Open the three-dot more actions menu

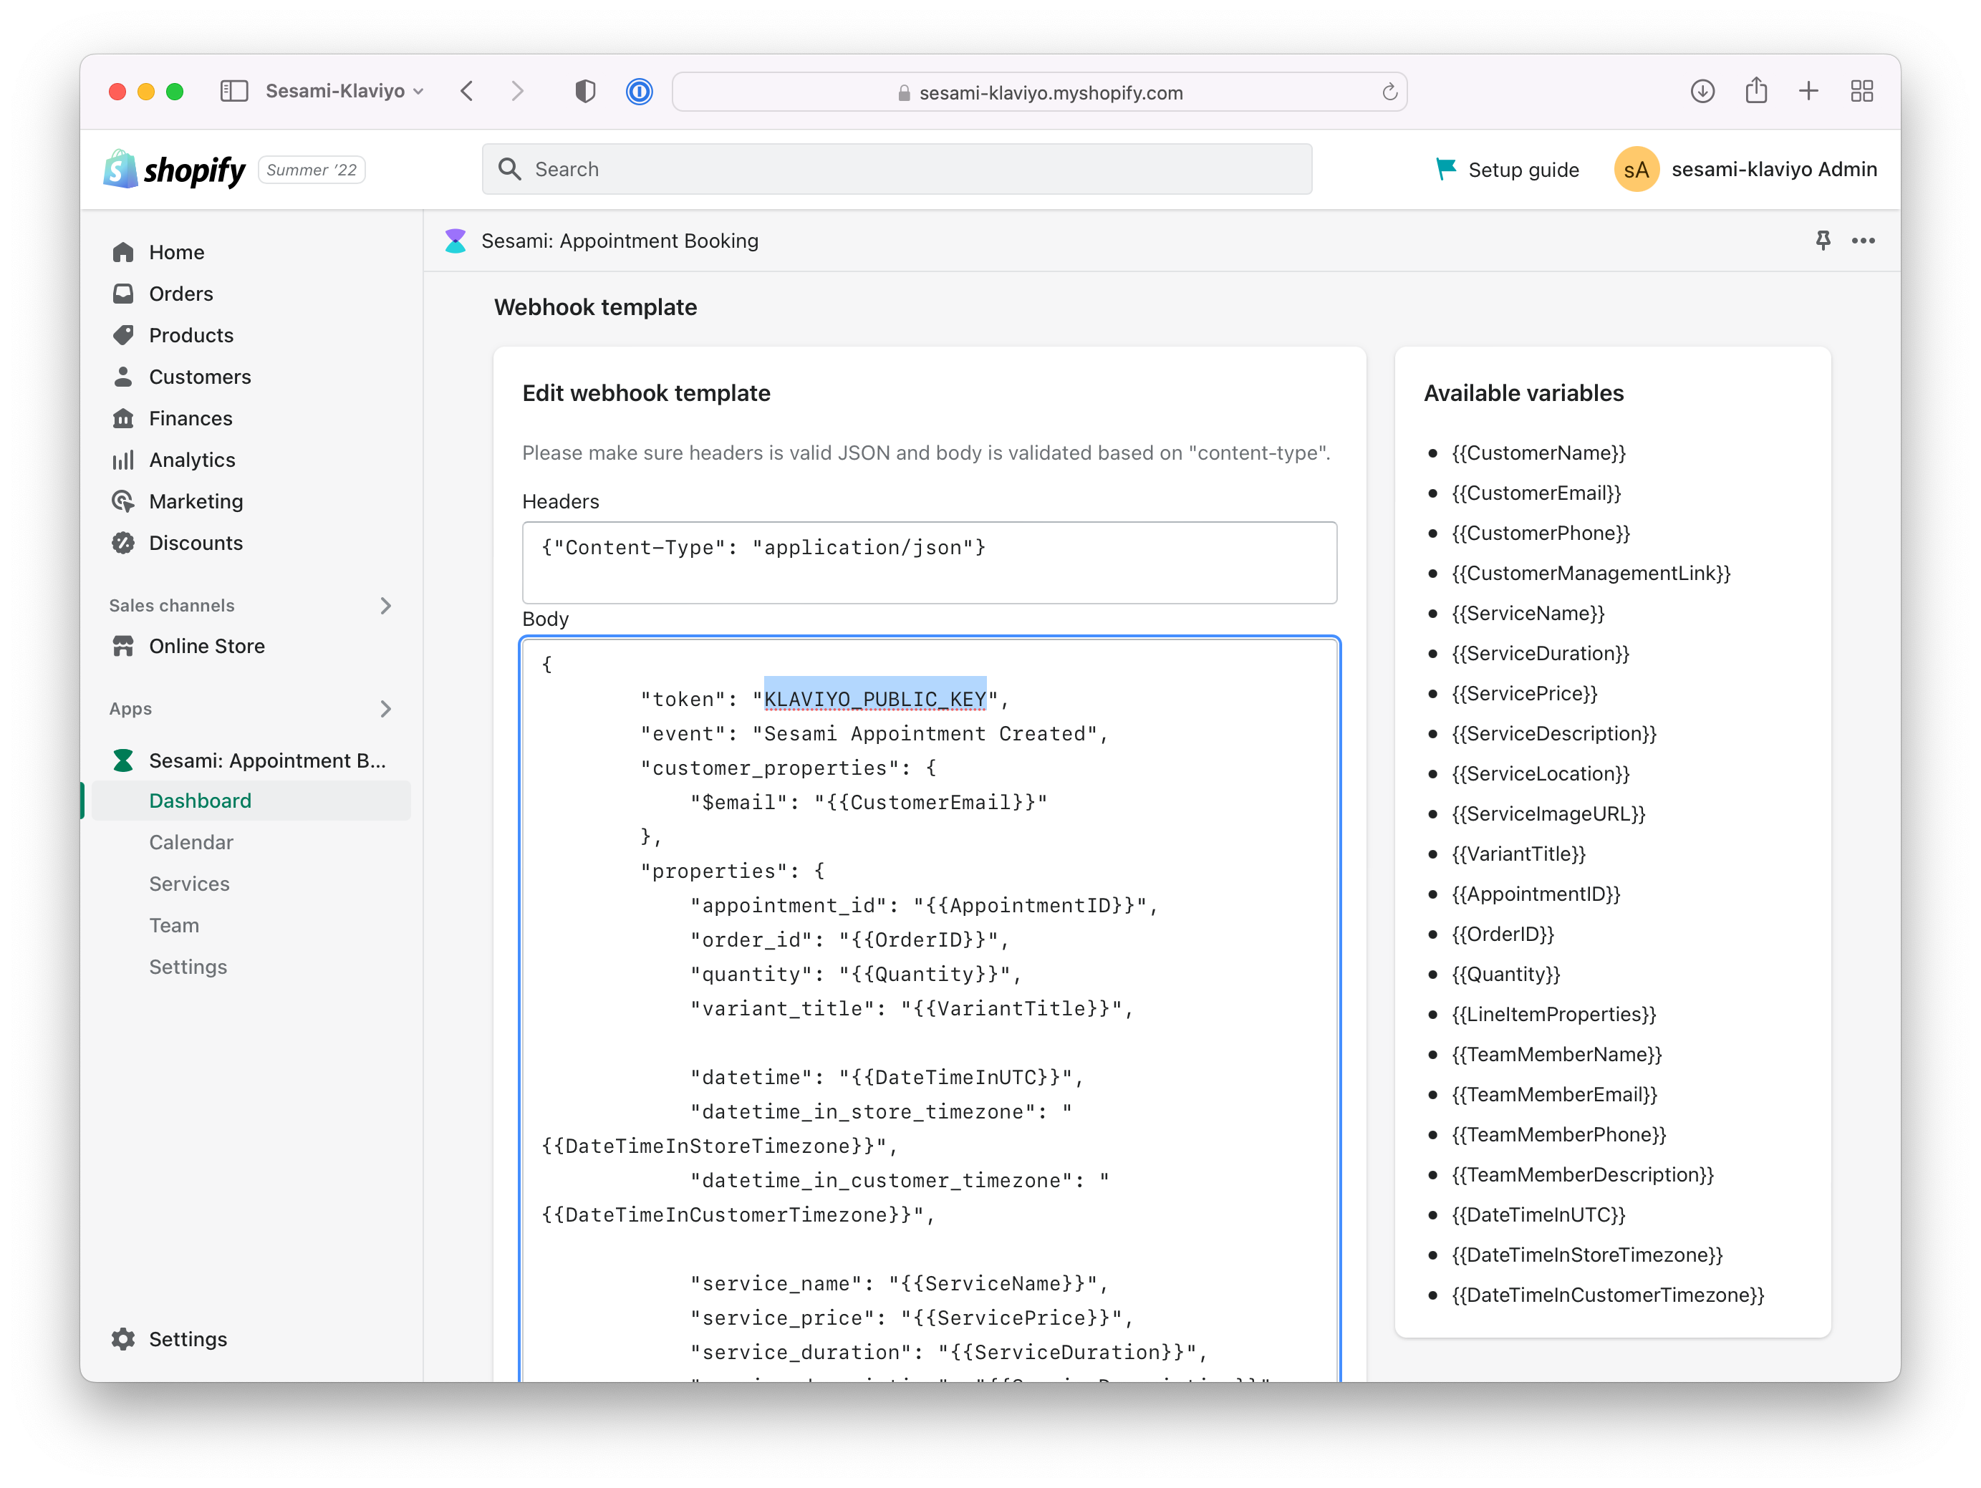(x=1864, y=240)
